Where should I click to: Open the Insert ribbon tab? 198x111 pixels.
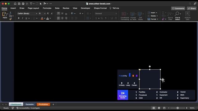tap(13, 8)
